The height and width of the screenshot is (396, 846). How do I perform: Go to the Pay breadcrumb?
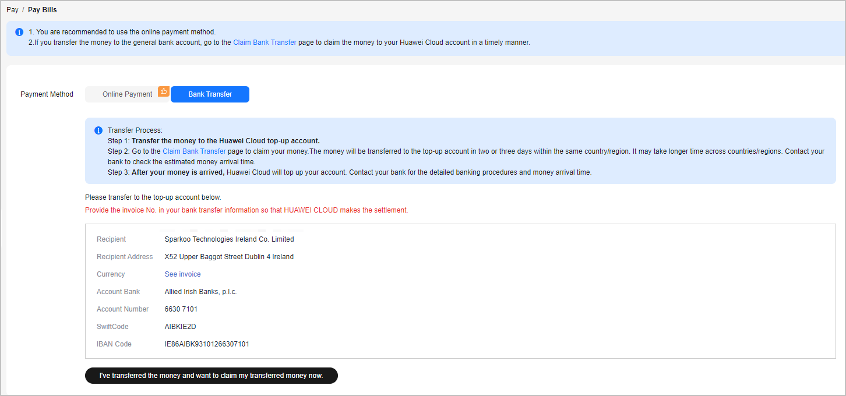12,10
